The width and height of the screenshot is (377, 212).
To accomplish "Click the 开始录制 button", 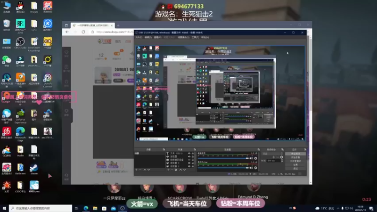I will point(295,157).
